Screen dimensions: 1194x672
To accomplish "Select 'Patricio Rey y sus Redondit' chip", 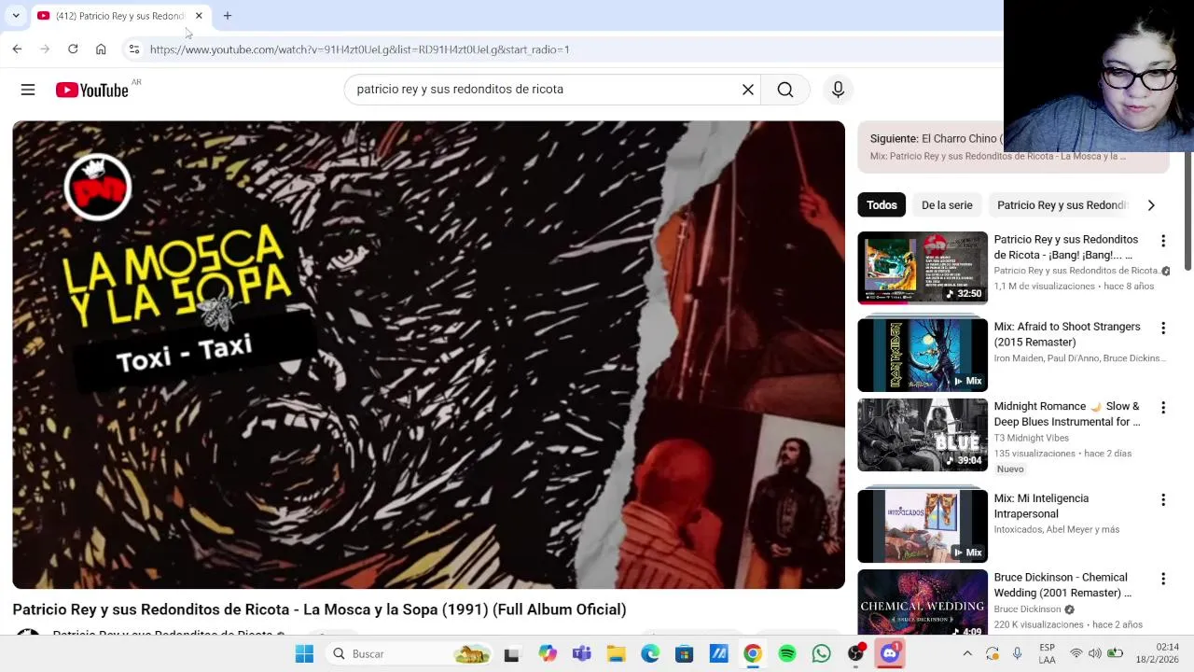I will point(1062,205).
